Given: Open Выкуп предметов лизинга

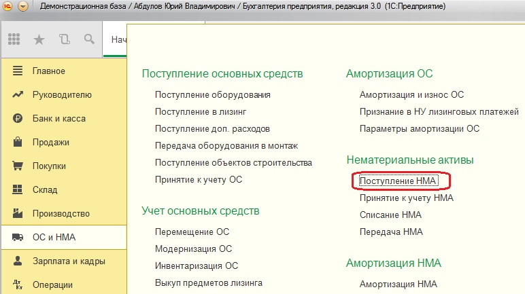Looking at the screenshot, I should [209, 283].
